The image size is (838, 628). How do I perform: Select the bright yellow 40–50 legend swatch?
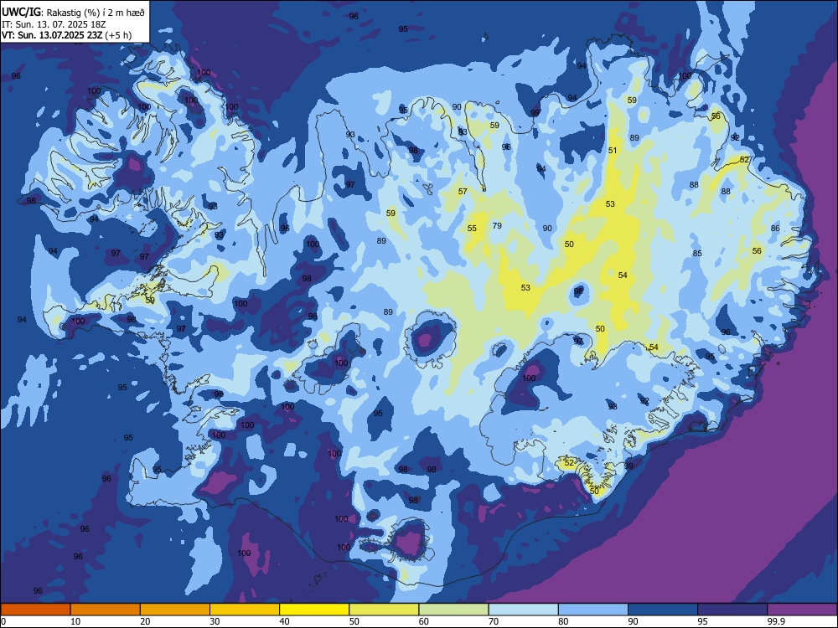coord(314,610)
